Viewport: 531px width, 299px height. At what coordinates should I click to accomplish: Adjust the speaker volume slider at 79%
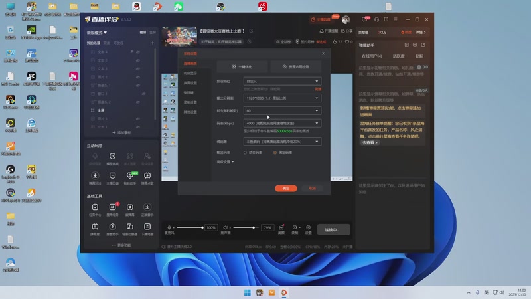pyautogui.click(x=246, y=227)
